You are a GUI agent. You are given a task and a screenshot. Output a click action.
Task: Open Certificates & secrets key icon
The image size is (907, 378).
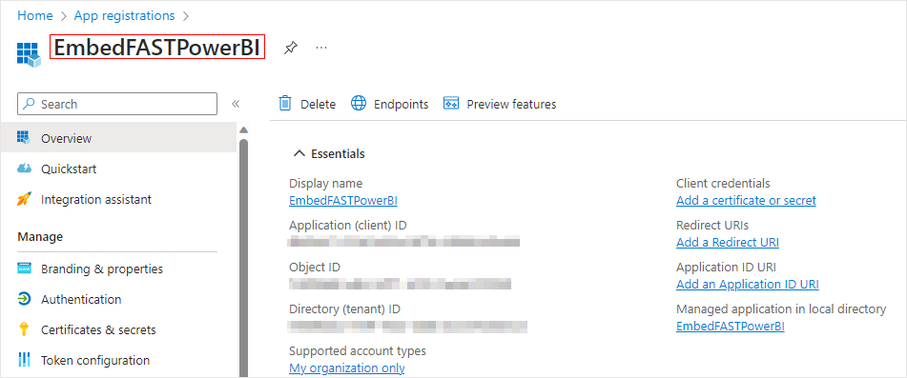click(x=24, y=329)
